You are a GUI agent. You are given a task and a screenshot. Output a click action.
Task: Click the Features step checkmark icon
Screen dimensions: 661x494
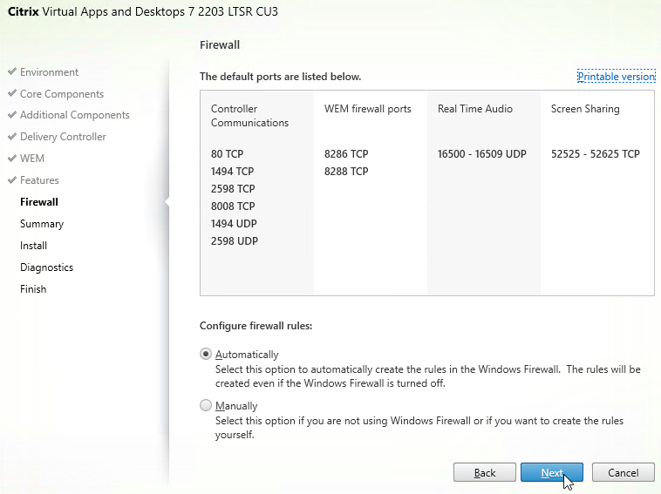pos(12,180)
